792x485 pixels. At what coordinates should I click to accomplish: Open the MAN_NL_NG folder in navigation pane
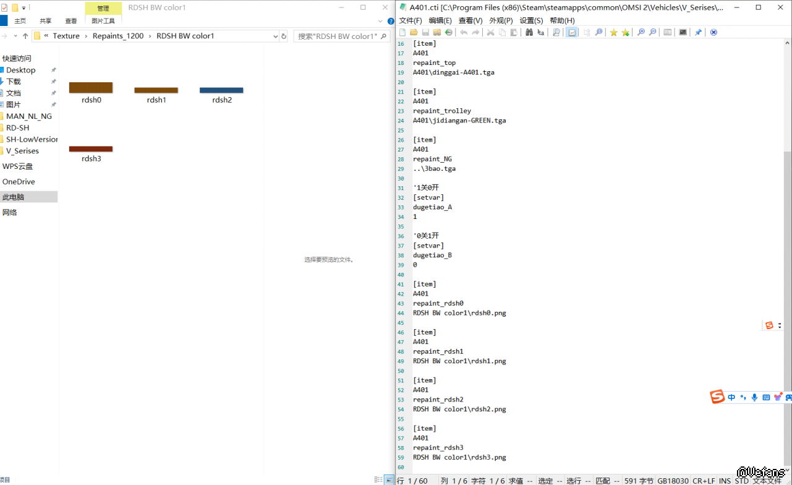click(x=29, y=116)
